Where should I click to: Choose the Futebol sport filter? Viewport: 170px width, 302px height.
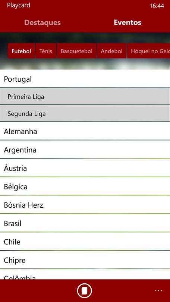(x=21, y=51)
